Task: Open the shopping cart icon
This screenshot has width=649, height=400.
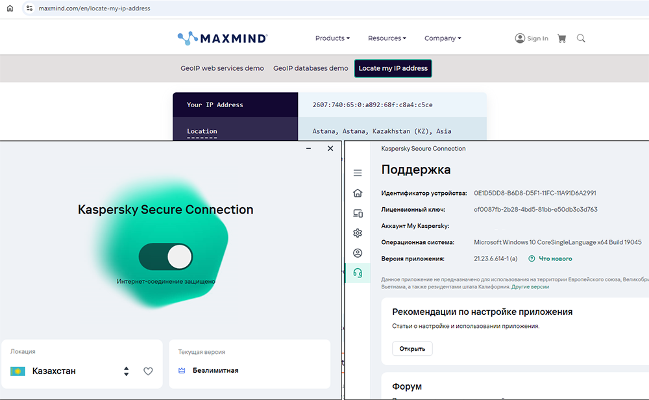Action: tap(561, 38)
